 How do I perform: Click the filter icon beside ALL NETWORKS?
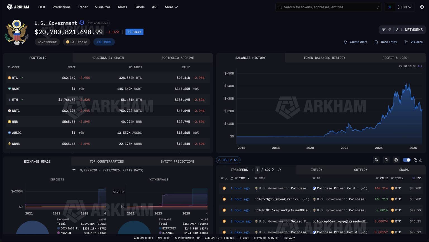click(384, 30)
